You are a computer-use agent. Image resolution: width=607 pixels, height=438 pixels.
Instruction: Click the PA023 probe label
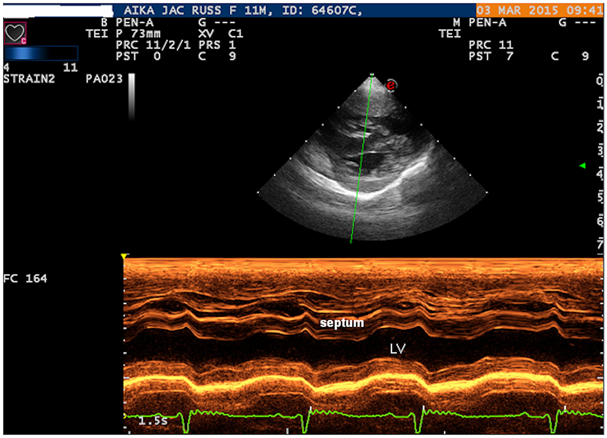tap(104, 79)
